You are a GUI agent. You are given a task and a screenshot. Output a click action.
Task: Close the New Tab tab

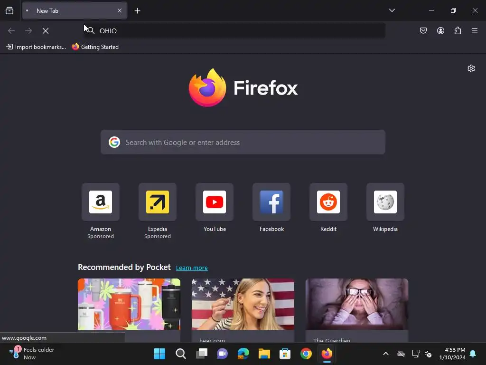(x=120, y=10)
